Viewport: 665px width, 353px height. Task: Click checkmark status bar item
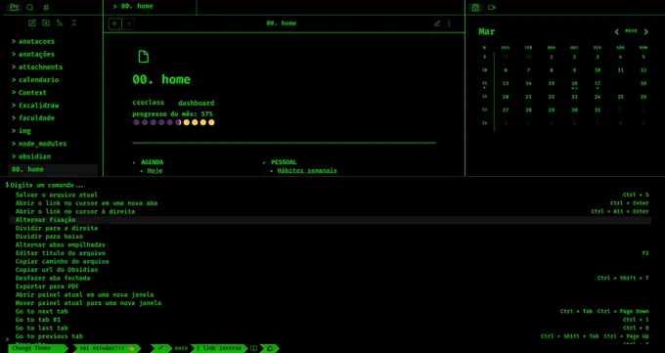(x=160, y=348)
